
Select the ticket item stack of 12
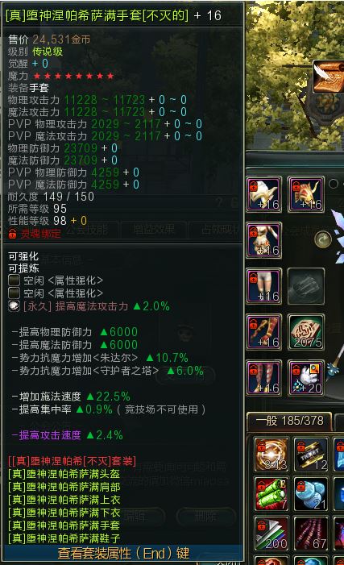[x=311, y=454]
